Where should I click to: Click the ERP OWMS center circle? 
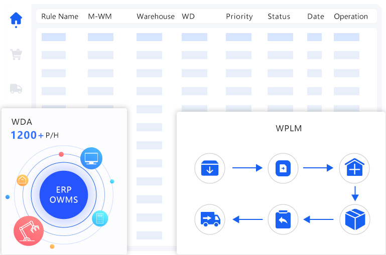click(63, 193)
